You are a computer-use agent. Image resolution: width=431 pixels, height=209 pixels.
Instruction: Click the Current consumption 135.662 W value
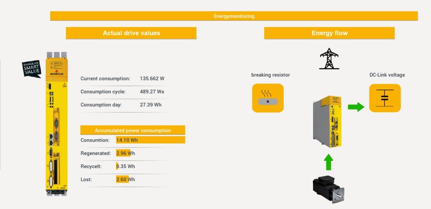tap(152, 79)
